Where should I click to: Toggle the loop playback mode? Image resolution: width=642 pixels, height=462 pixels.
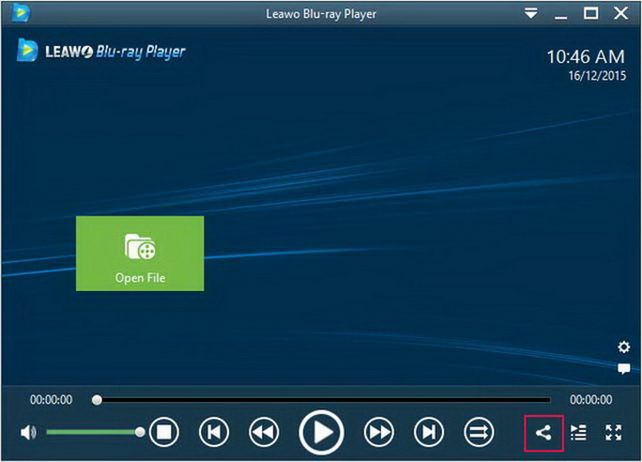pyautogui.click(x=479, y=433)
